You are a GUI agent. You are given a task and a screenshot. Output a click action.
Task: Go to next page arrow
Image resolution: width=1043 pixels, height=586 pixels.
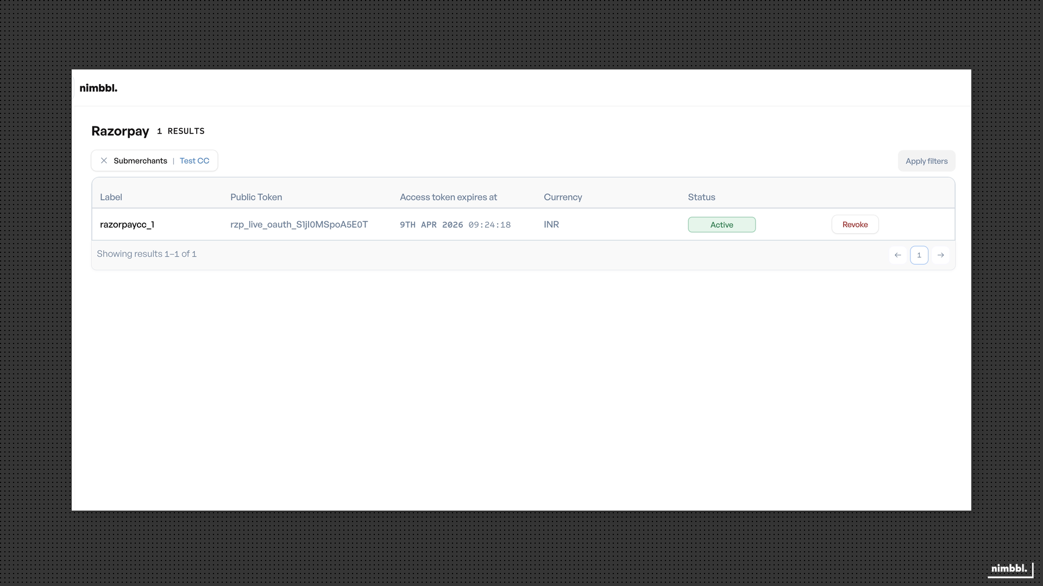point(940,255)
